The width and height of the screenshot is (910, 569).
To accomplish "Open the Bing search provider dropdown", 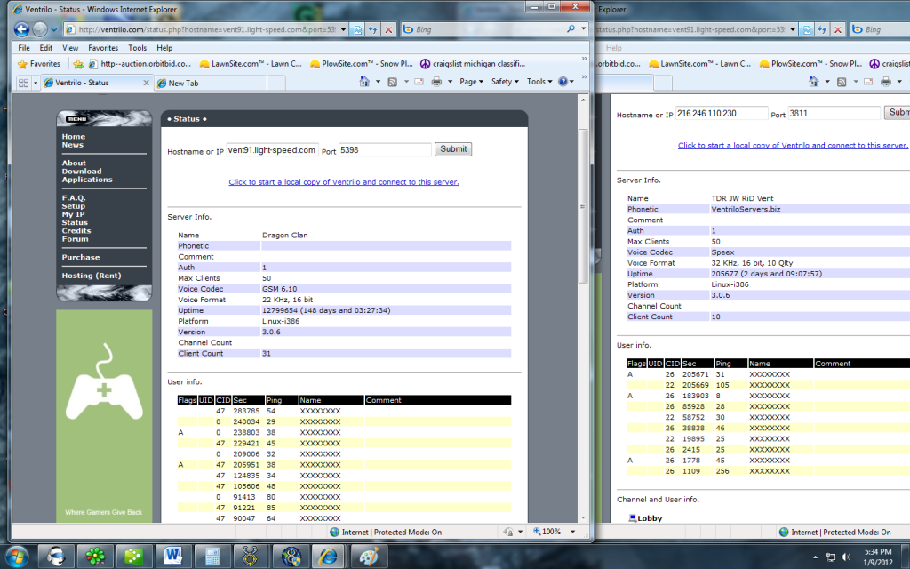I will point(583,29).
